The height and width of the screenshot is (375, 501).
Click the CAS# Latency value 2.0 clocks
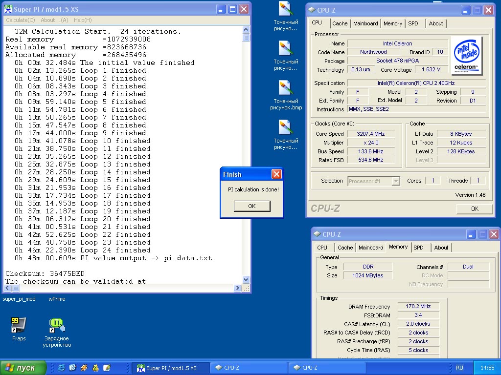418,324
